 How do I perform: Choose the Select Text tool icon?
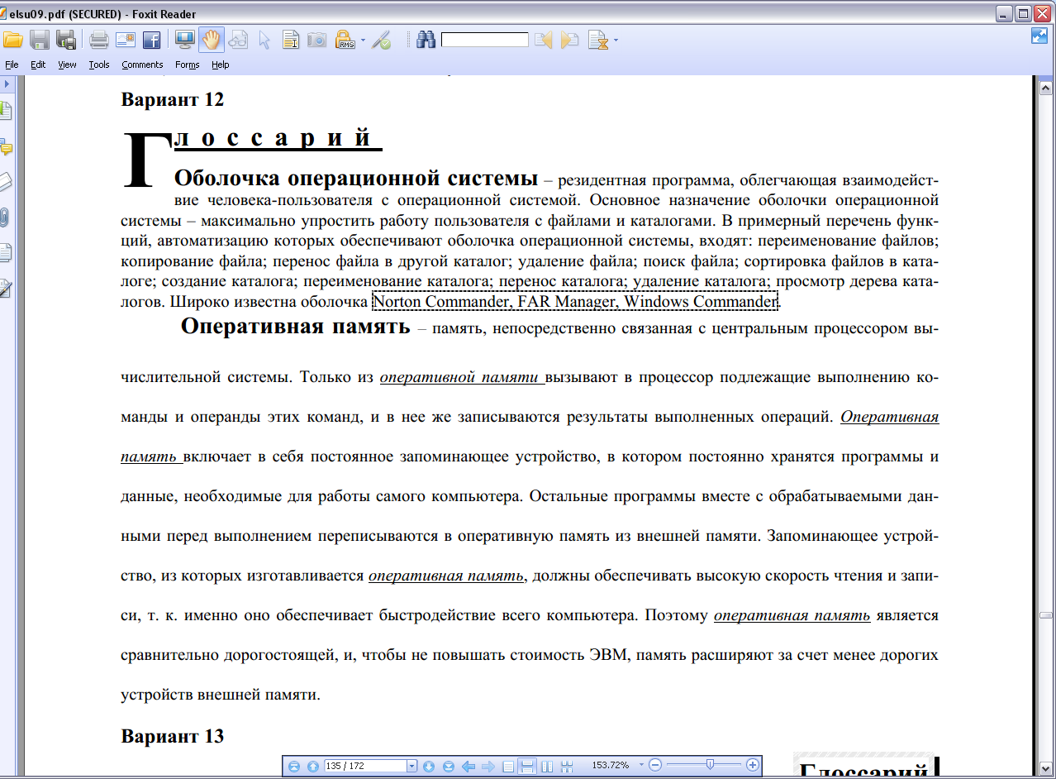tap(290, 39)
